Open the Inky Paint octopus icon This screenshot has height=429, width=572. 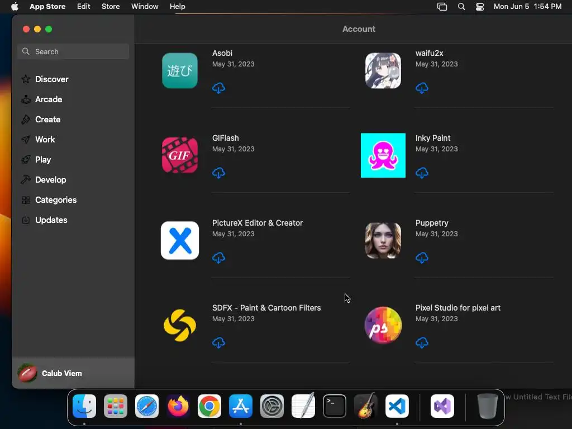(x=383, y=155)
